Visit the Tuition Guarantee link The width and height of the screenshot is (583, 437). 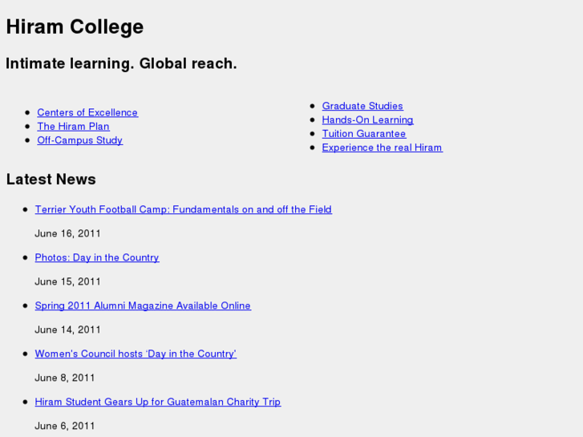[364, 134]
